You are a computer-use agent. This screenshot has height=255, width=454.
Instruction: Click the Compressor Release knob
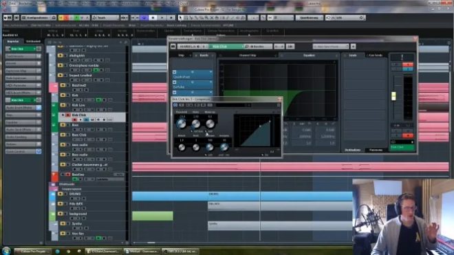point(210,147)
